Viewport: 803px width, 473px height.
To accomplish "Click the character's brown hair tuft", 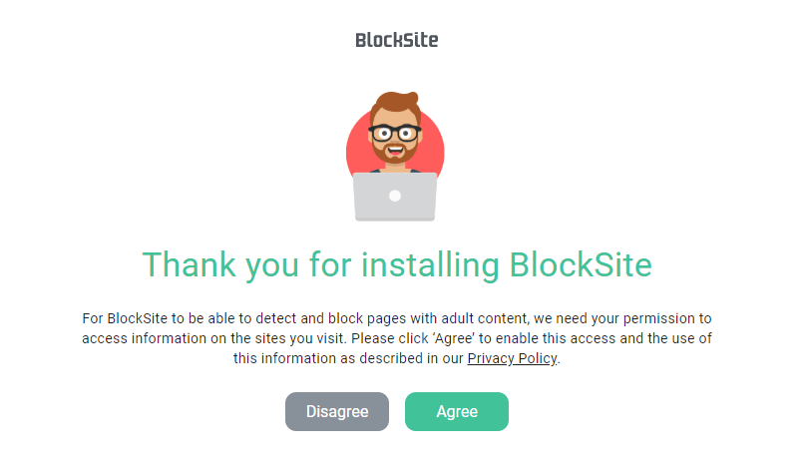I will 397,103.
